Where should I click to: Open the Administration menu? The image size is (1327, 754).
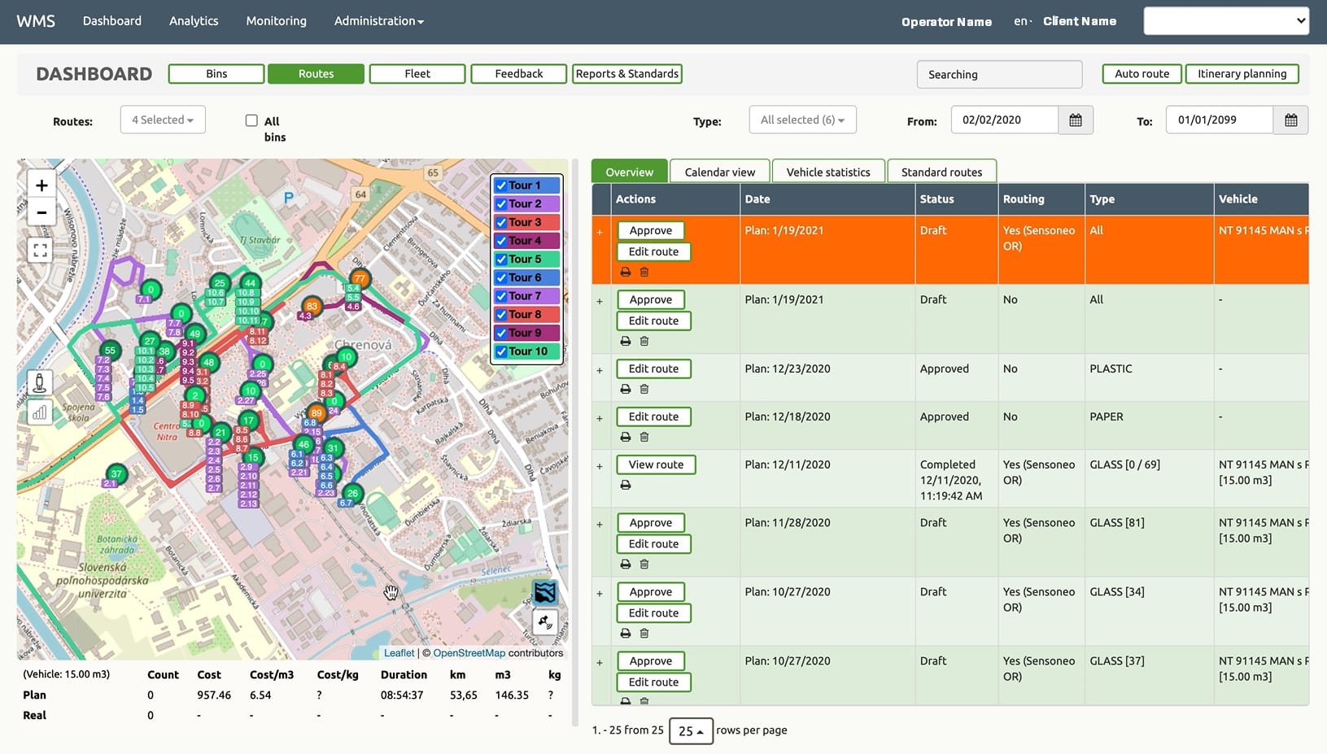(378, 21)
